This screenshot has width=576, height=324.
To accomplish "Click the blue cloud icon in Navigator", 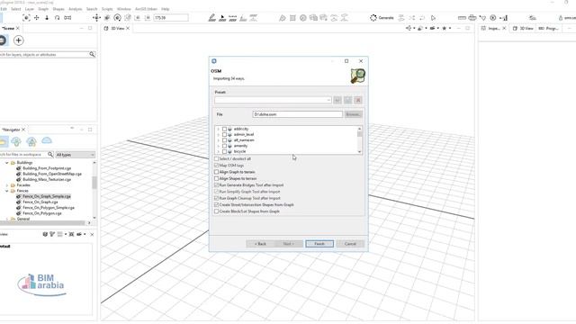I will 47,140.
